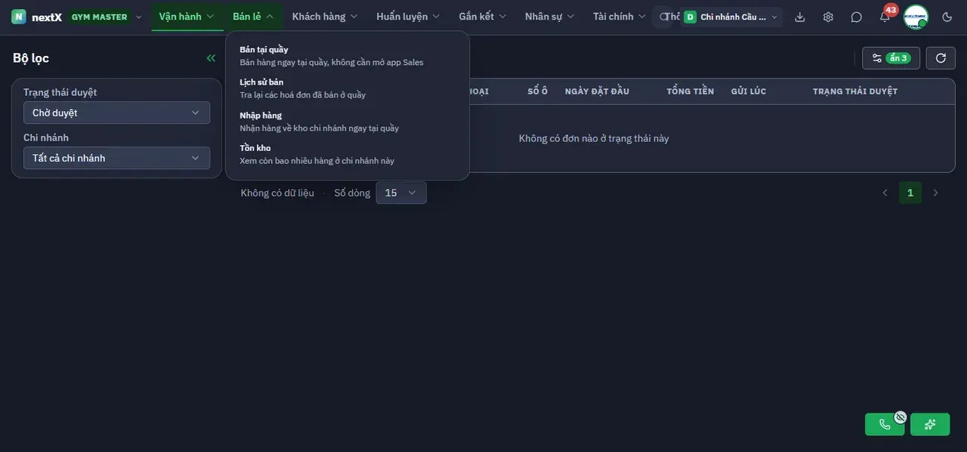
Task: Open notifications bell with 43 badge
Action: click(x=885, y=17)
